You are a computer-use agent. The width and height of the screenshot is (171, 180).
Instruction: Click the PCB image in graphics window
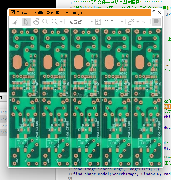point(85,97)
